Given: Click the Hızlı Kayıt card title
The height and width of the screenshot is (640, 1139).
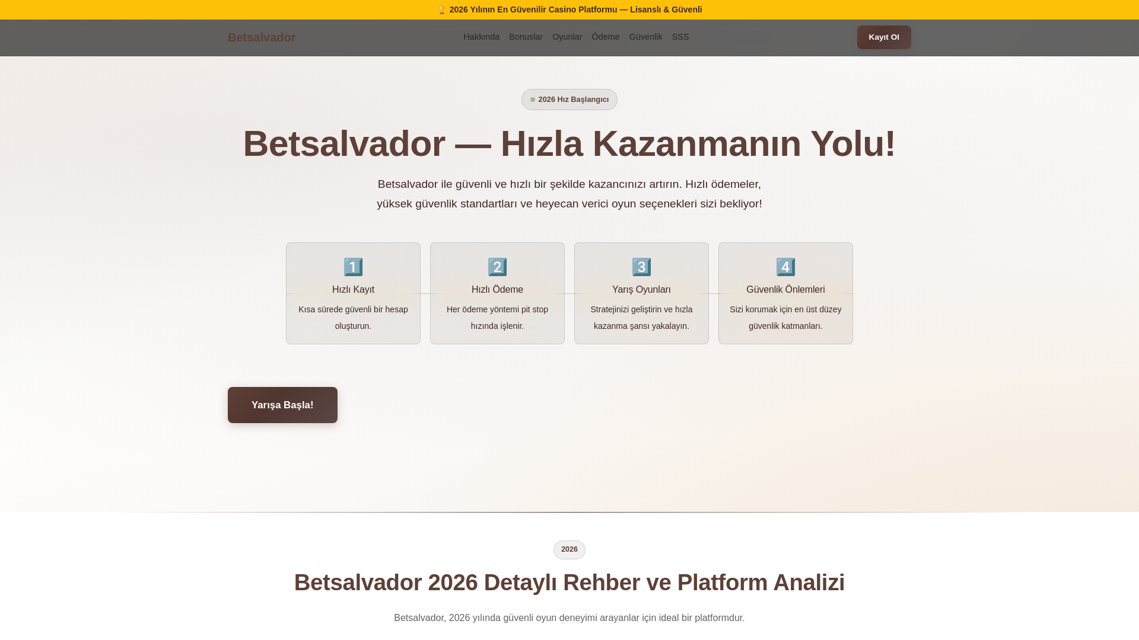Looking at the screenshot, I should [353, 290].
